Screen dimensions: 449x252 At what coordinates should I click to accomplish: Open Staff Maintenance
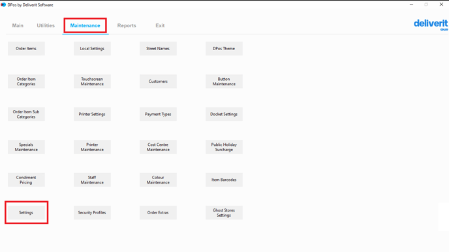click(92, 180)
